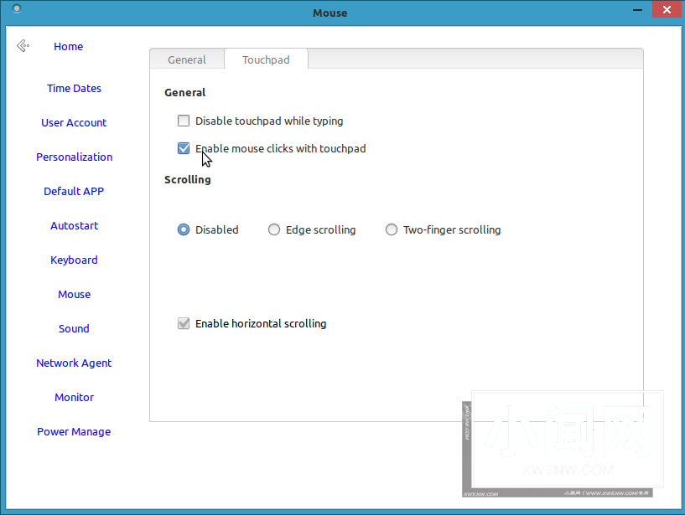Open the Network Agent section
The image size is (685, 515).
coord(74,363)
